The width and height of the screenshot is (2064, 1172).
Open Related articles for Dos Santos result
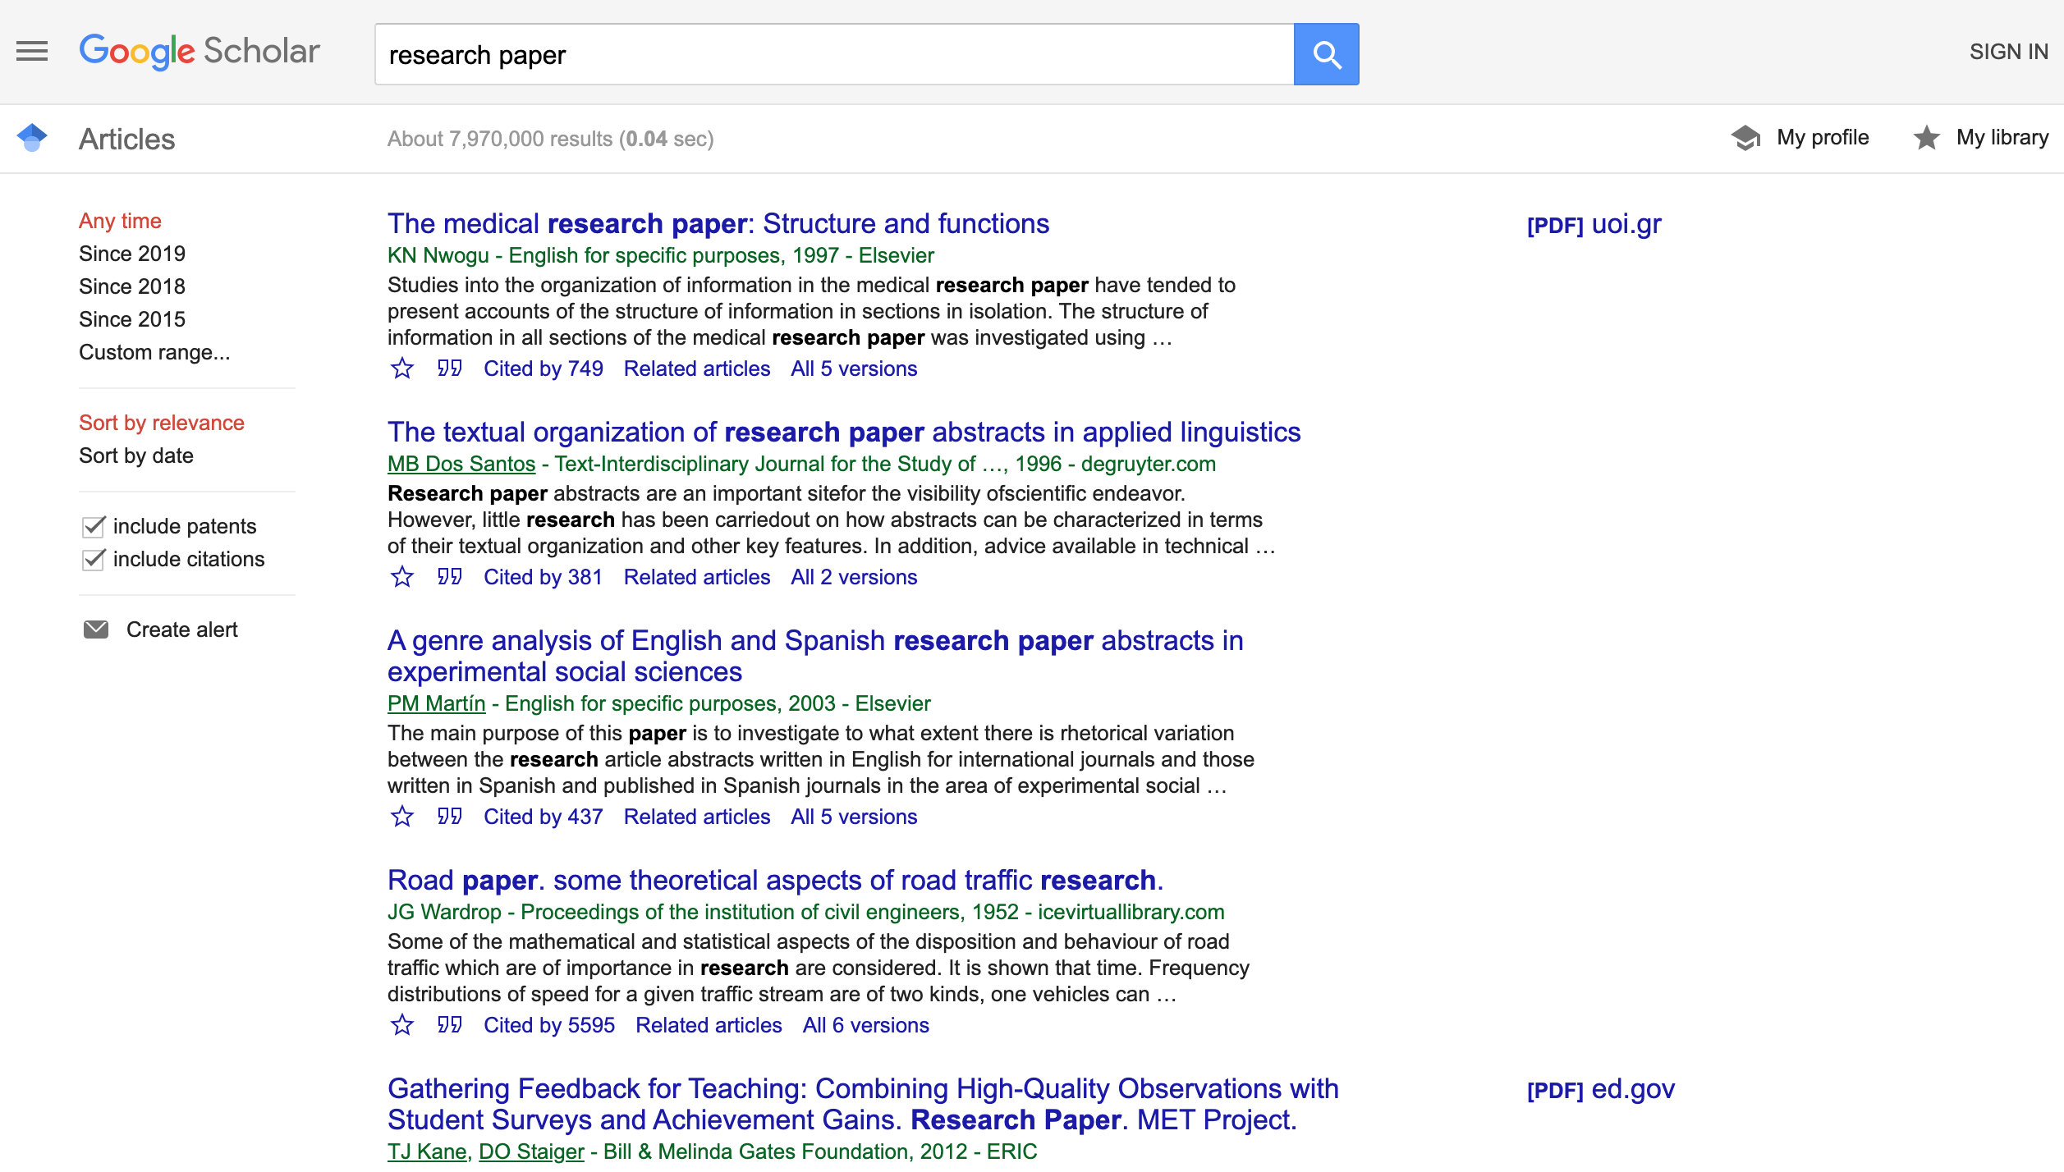(697, 577)
